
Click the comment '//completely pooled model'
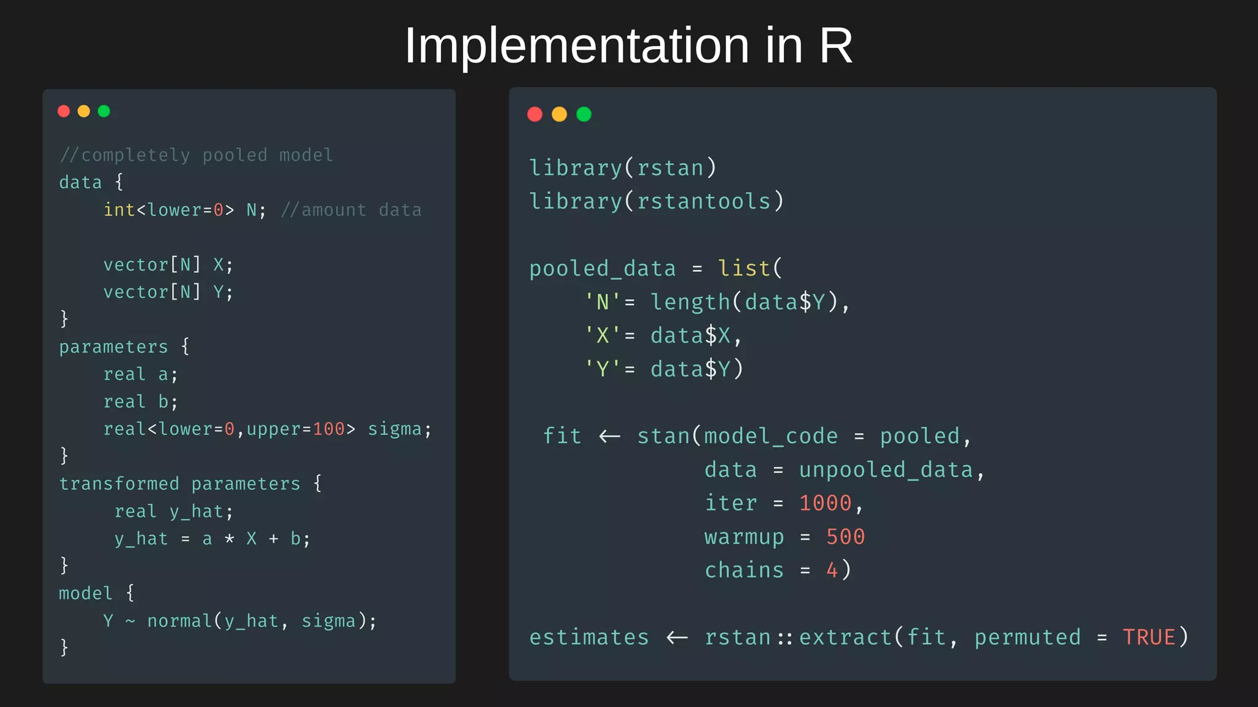pyautogui.click(x=197, y=155)
